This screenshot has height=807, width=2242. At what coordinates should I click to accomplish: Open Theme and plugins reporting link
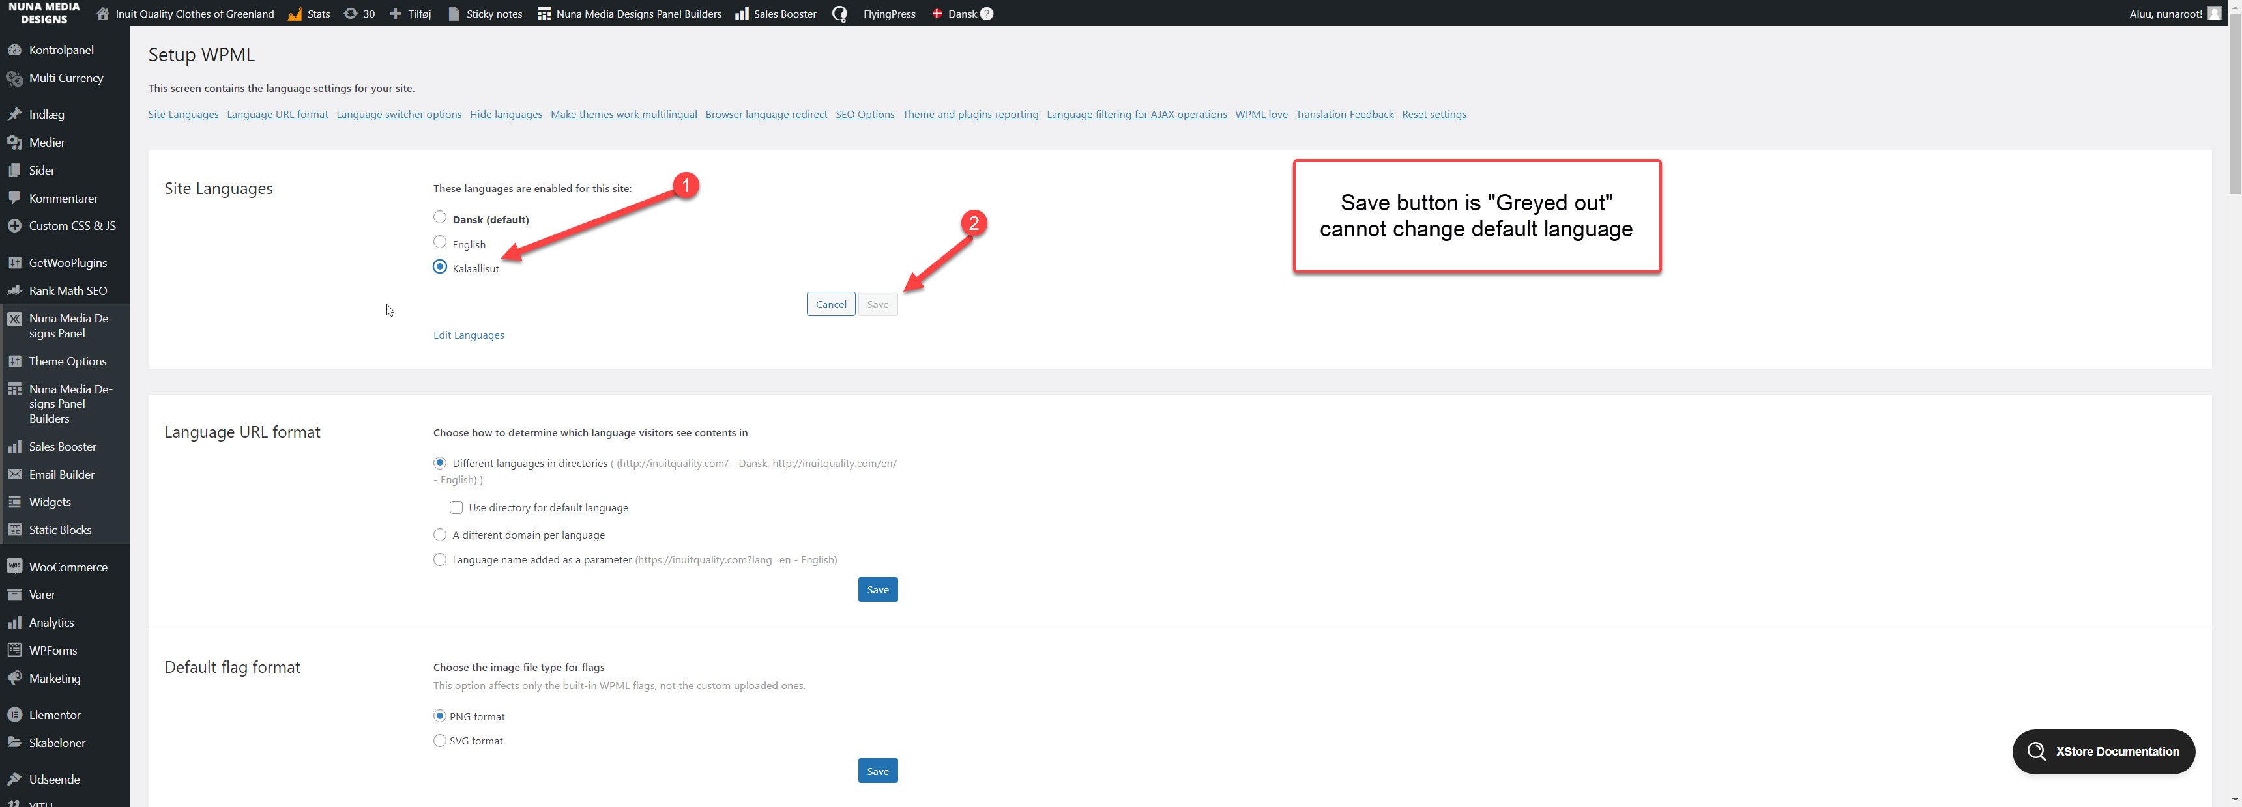970,114
